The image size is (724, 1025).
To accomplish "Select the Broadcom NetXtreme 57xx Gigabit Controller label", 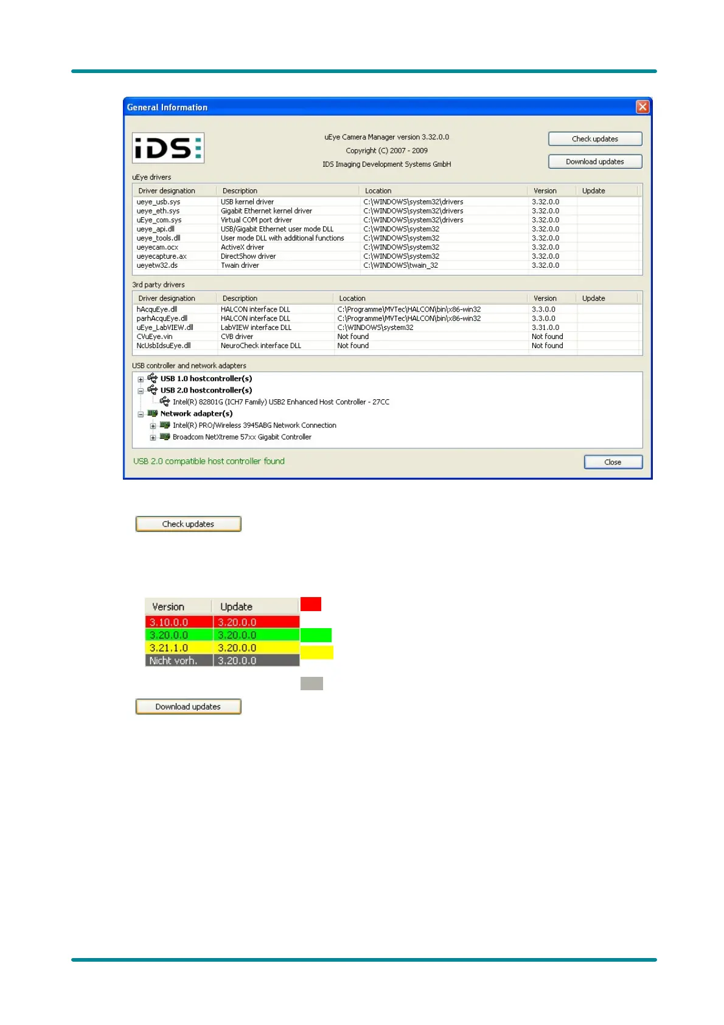I will click(242, 437).
